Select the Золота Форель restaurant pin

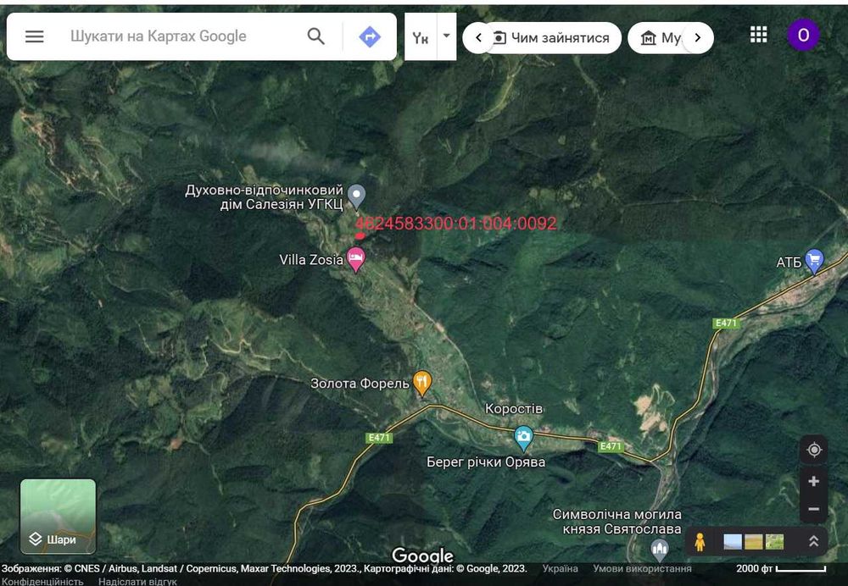point(421,384)
